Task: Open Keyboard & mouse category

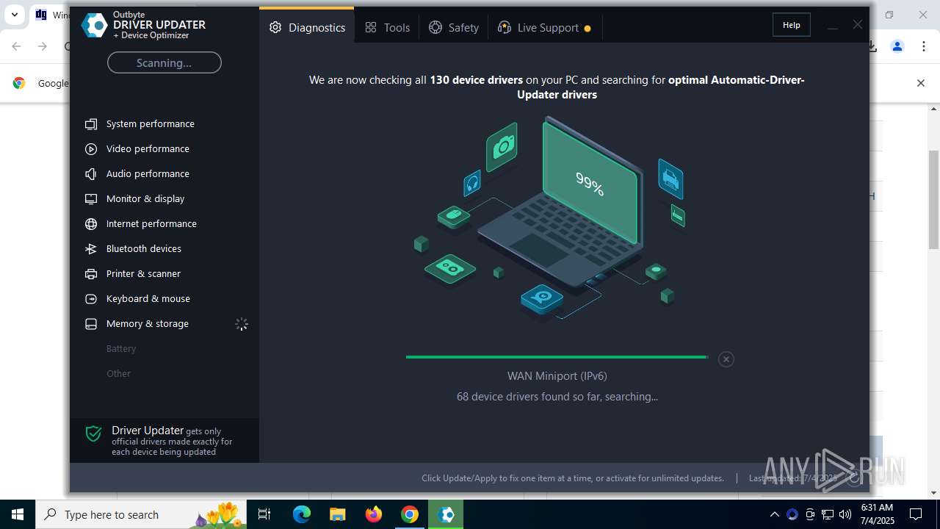Action: [148, 299]
